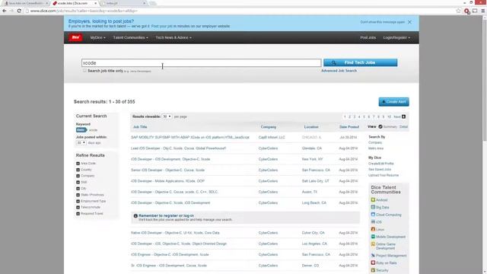The height and width of the screenshot is (274, 487).
Task: Click the Project Management community icon
Action: [x=373, y=256]
